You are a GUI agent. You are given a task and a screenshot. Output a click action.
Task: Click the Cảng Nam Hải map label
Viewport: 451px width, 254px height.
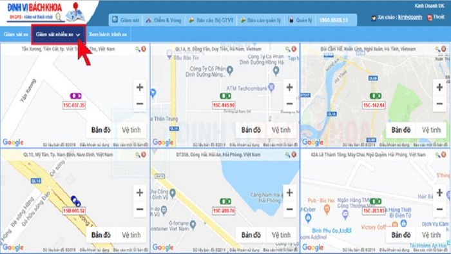coord(266,197)
